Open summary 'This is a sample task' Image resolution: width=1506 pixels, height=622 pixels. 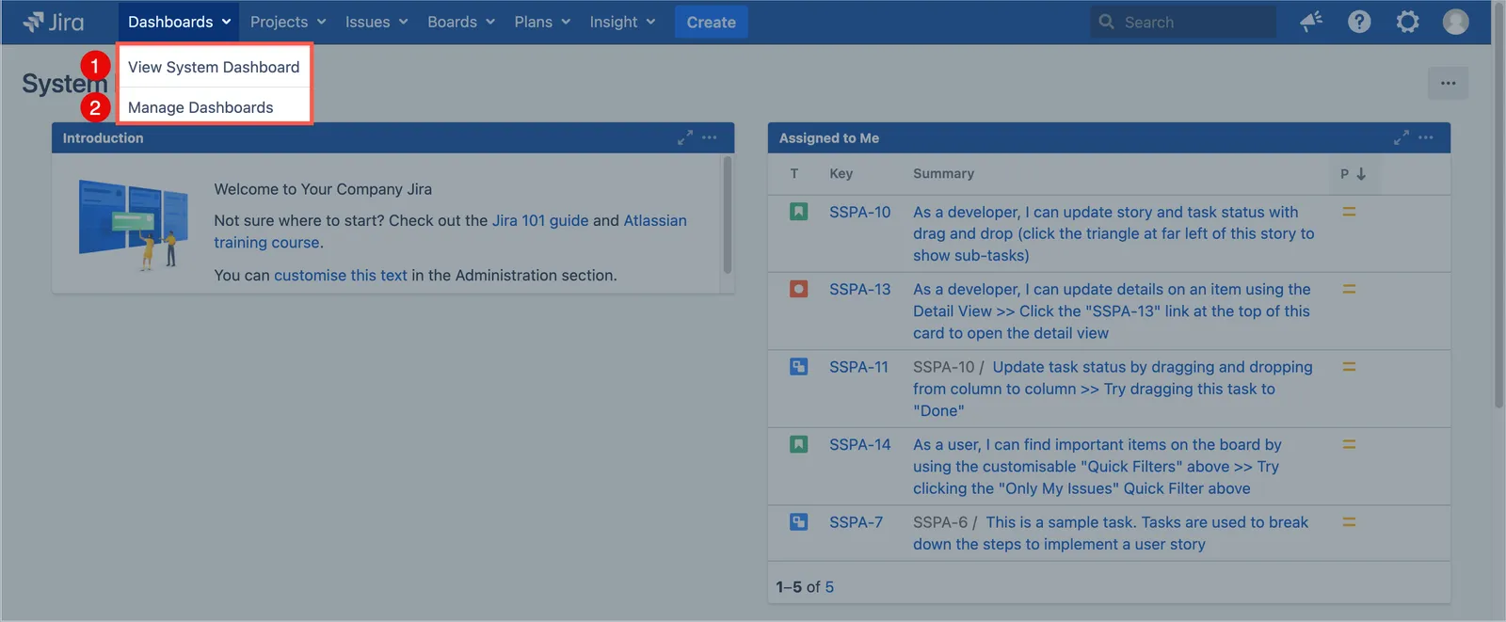(x=1111, y=533)
